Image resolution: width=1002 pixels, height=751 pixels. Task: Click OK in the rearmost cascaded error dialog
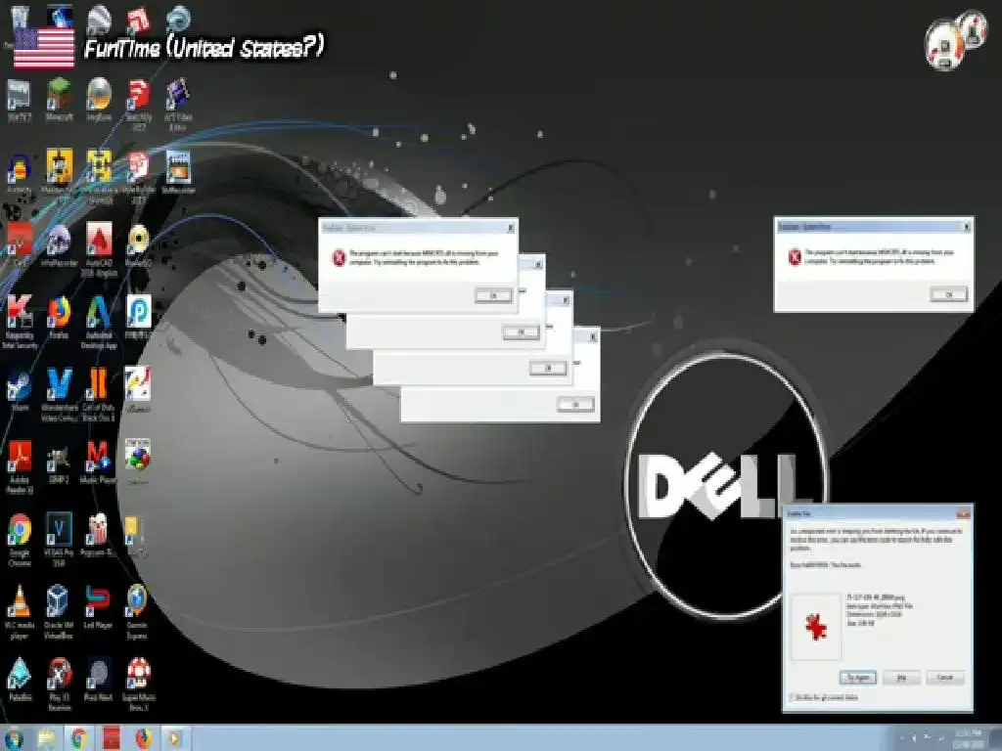pyautogui.click(x=575, y=404)
